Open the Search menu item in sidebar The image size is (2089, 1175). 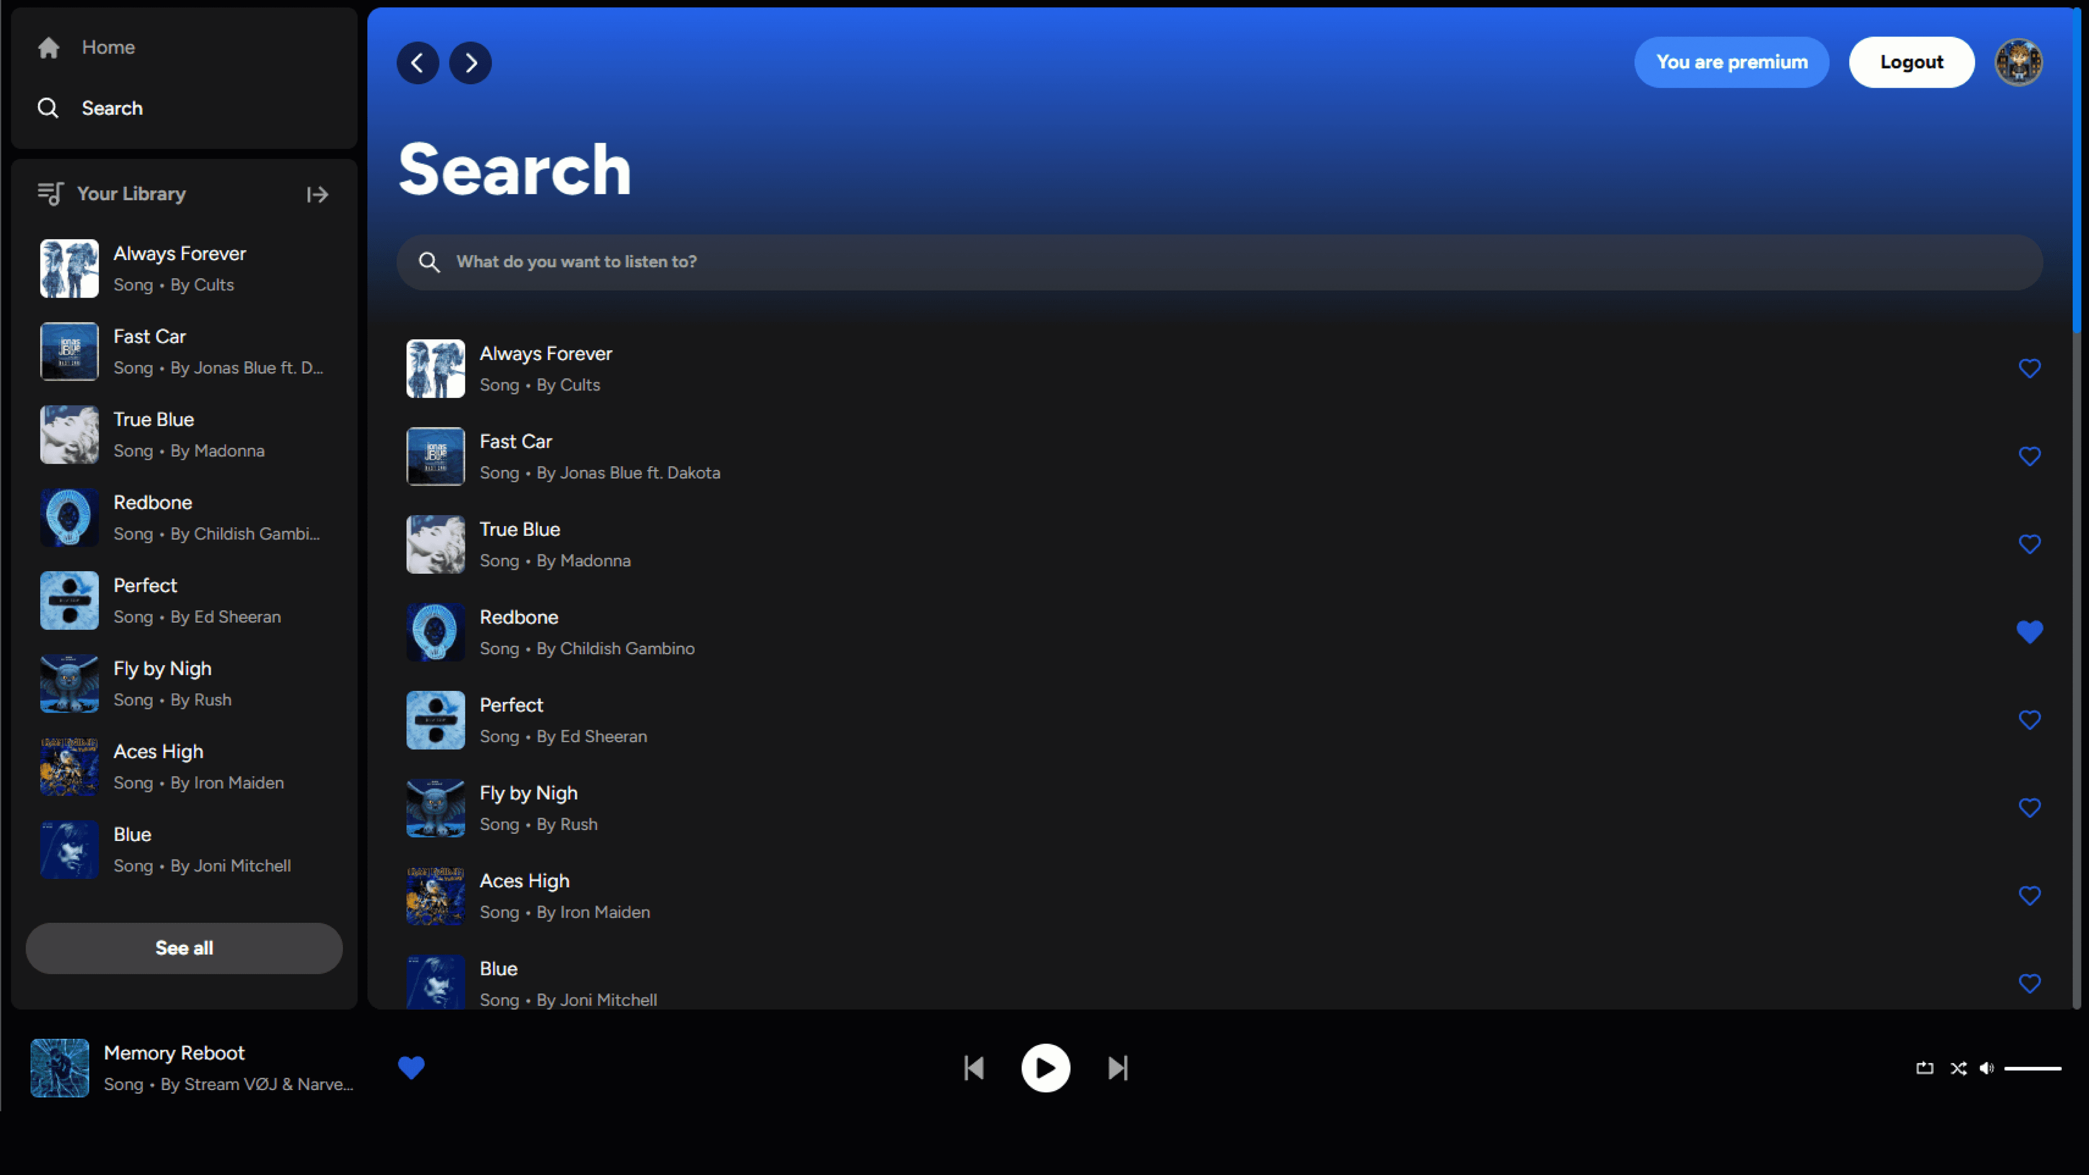[x=112, y=108]
